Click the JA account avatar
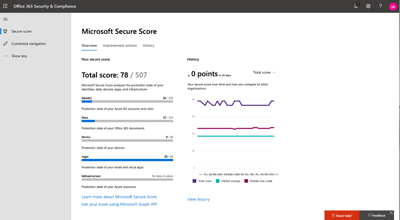The width and height of the screenshot is (400, 220). (x=393, y=6)
